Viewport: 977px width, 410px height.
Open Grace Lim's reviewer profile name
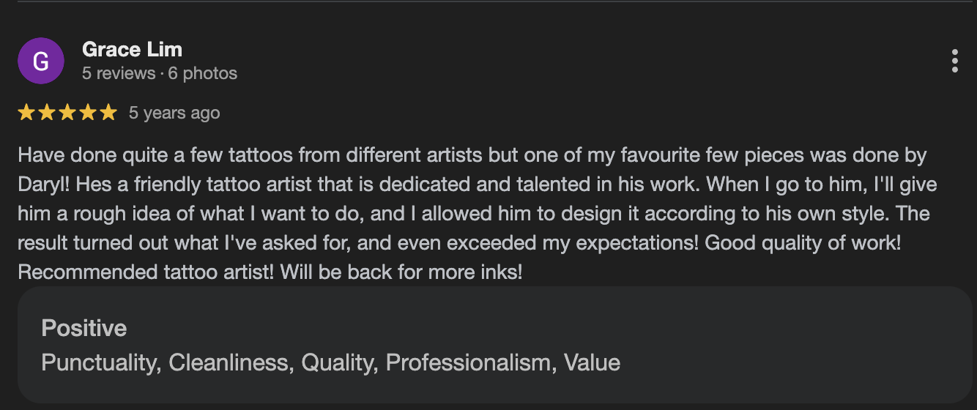[x=132, y=50]
